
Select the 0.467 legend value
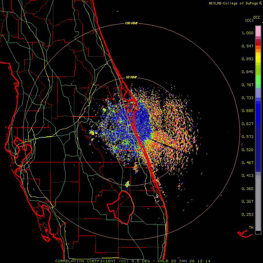point(248,163)
